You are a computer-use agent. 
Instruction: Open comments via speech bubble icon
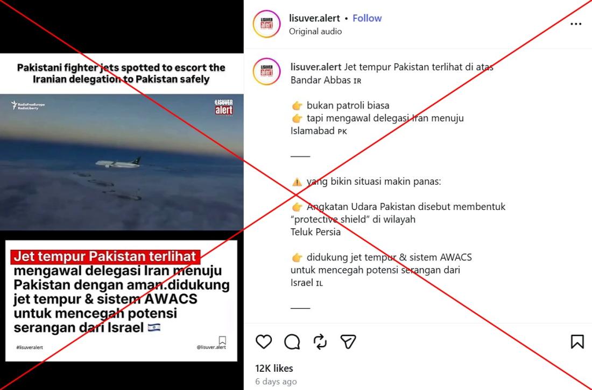(x=292, y=342)
